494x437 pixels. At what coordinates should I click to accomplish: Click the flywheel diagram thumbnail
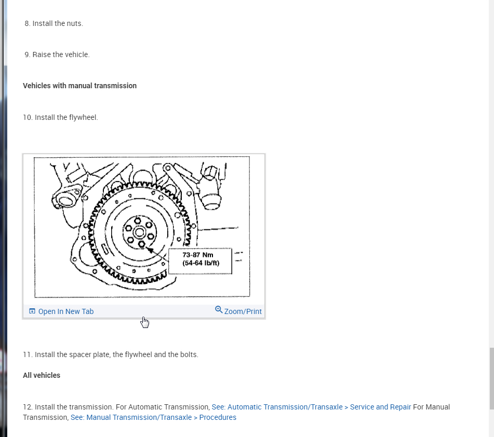[142, 227]
